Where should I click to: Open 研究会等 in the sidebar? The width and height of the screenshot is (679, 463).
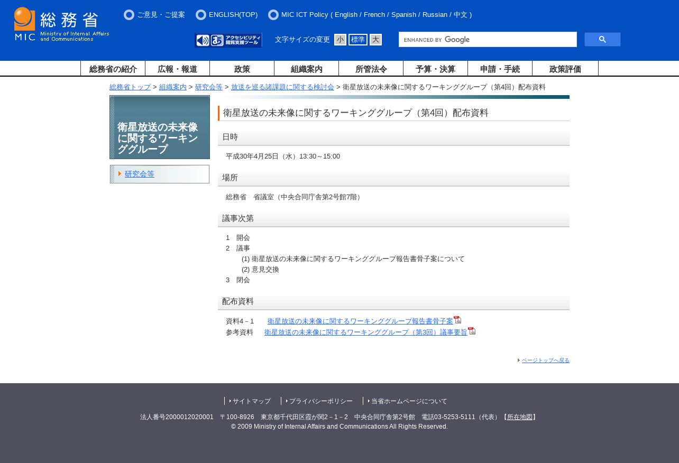[x=140, y=174]
